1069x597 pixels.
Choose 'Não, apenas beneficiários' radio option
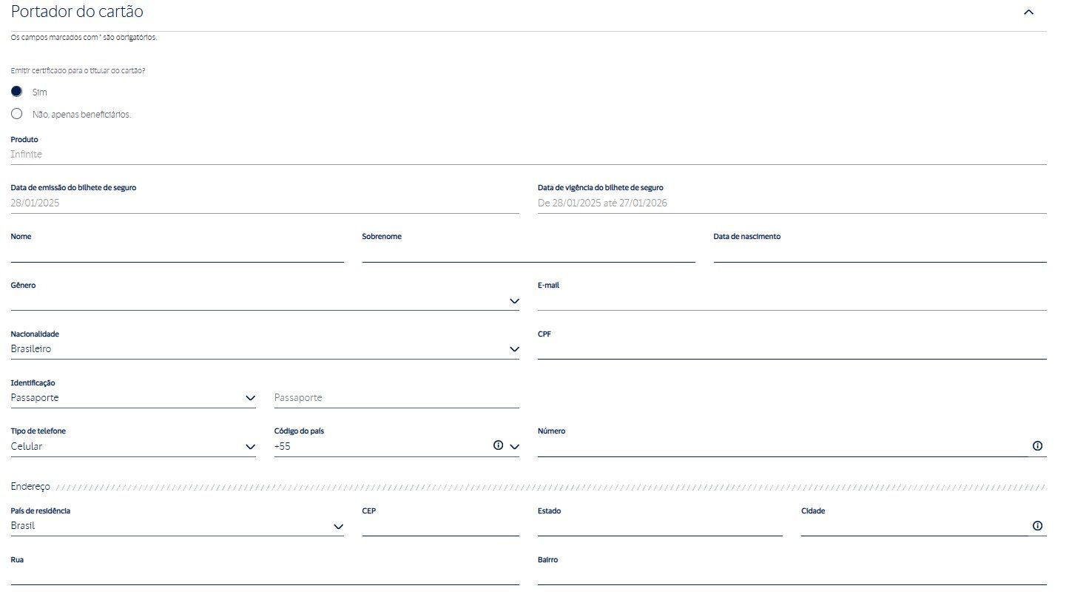tap(17, 114)
